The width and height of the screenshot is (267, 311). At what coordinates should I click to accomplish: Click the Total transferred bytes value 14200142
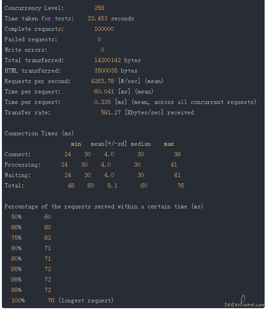click(x=108, y=60)
